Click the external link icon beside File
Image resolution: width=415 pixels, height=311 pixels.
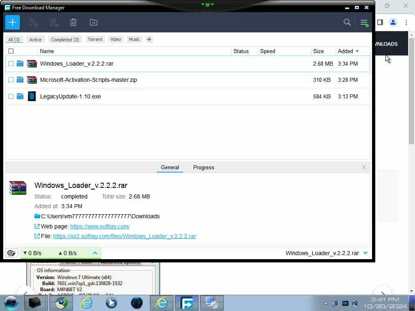point(37,236)
